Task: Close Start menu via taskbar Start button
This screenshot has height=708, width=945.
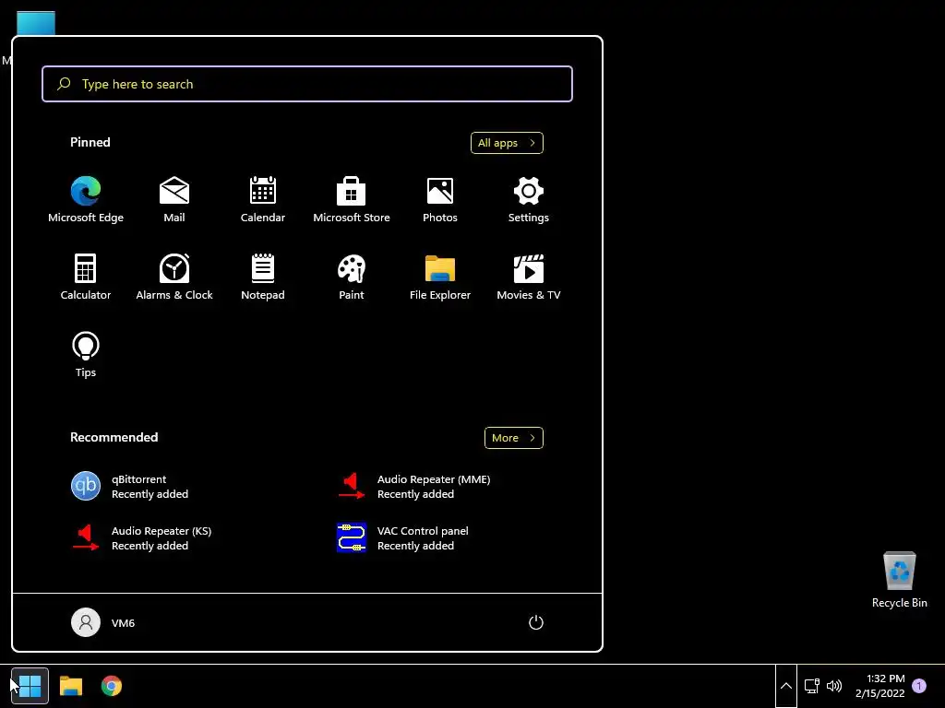Action: pyautogui.click(x=30, y=686)
